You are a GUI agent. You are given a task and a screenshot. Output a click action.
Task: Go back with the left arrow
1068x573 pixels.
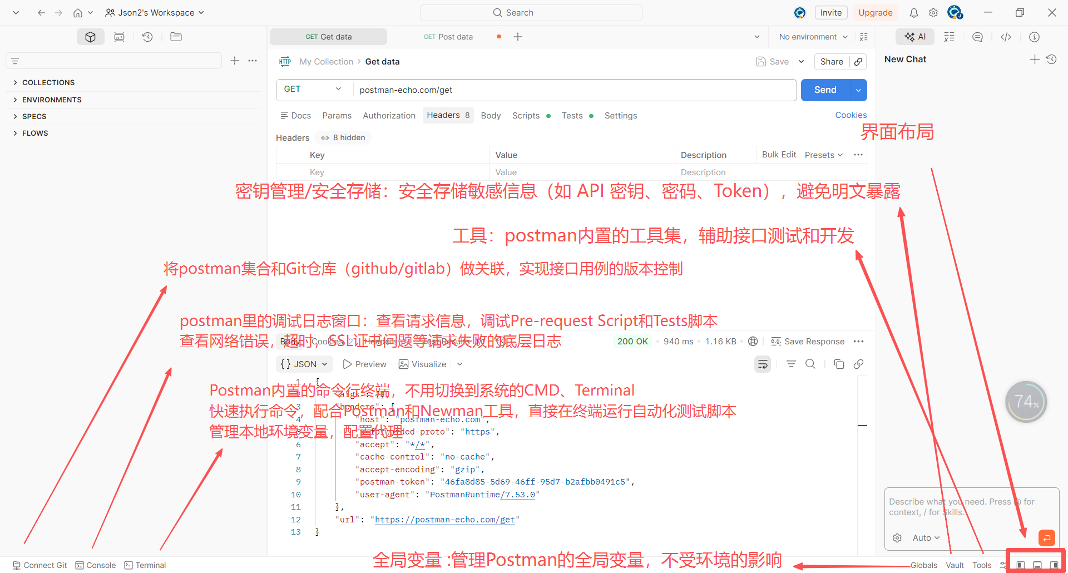42,13
